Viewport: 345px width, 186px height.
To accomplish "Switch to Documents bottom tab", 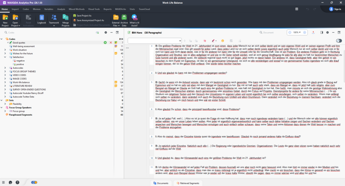I will (161, 183).
